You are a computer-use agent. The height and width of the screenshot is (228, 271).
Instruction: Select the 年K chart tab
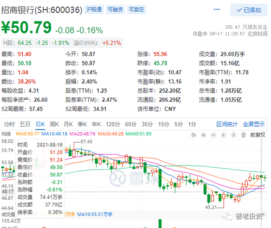(96, 124)
